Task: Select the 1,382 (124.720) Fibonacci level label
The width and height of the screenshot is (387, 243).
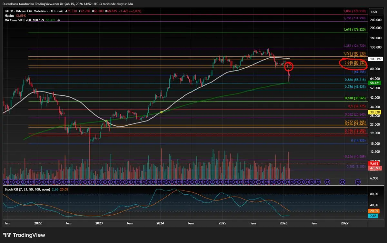Action: 354,46
